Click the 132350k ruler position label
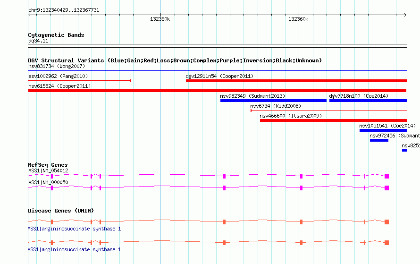Screen dimensions: 420x264 160,19
